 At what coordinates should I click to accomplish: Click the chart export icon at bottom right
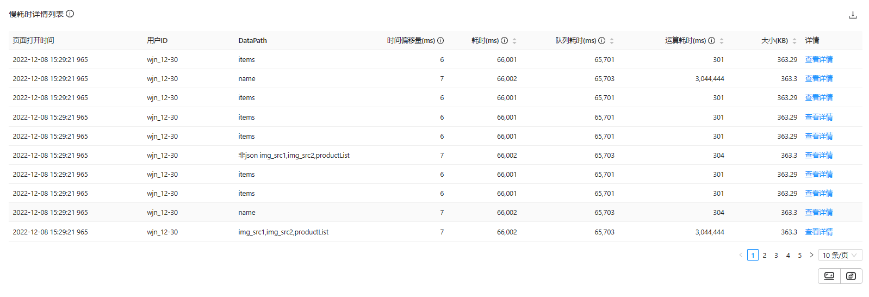click(x=851, y=276)
